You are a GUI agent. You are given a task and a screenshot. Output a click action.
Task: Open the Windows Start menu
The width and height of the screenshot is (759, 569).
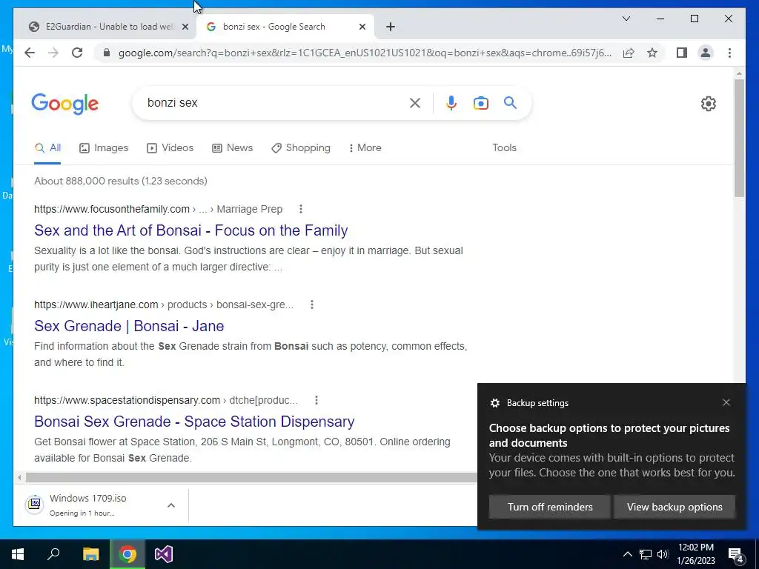[x=18, y=554]
